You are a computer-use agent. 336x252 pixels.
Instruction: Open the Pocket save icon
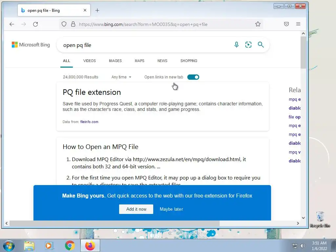[286, 24]
